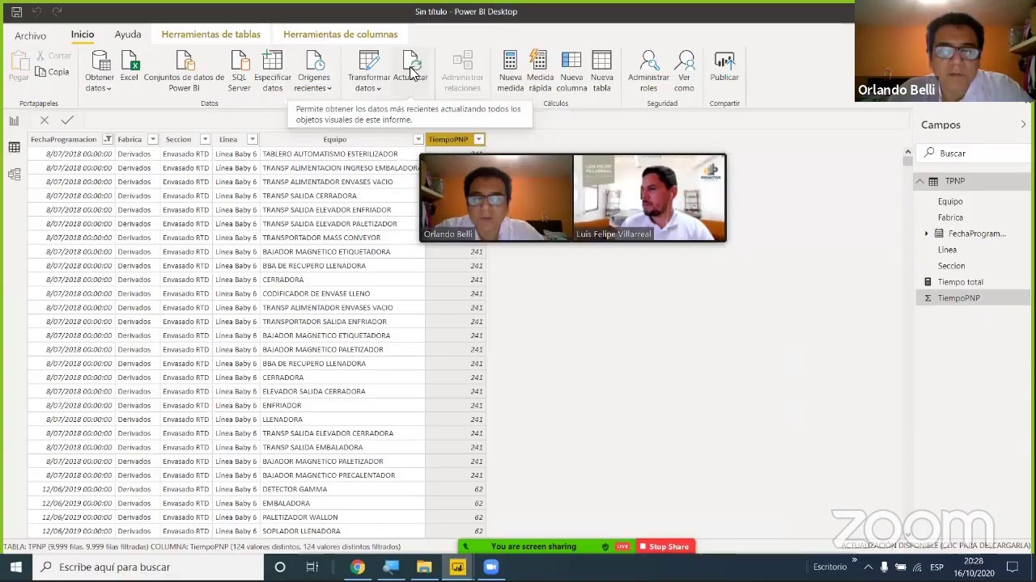
Task: Open Herramientas de columnas tab
Action: 340,35
